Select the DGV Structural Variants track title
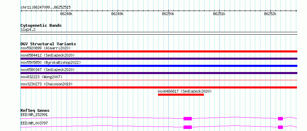 [x=48, y=44]
